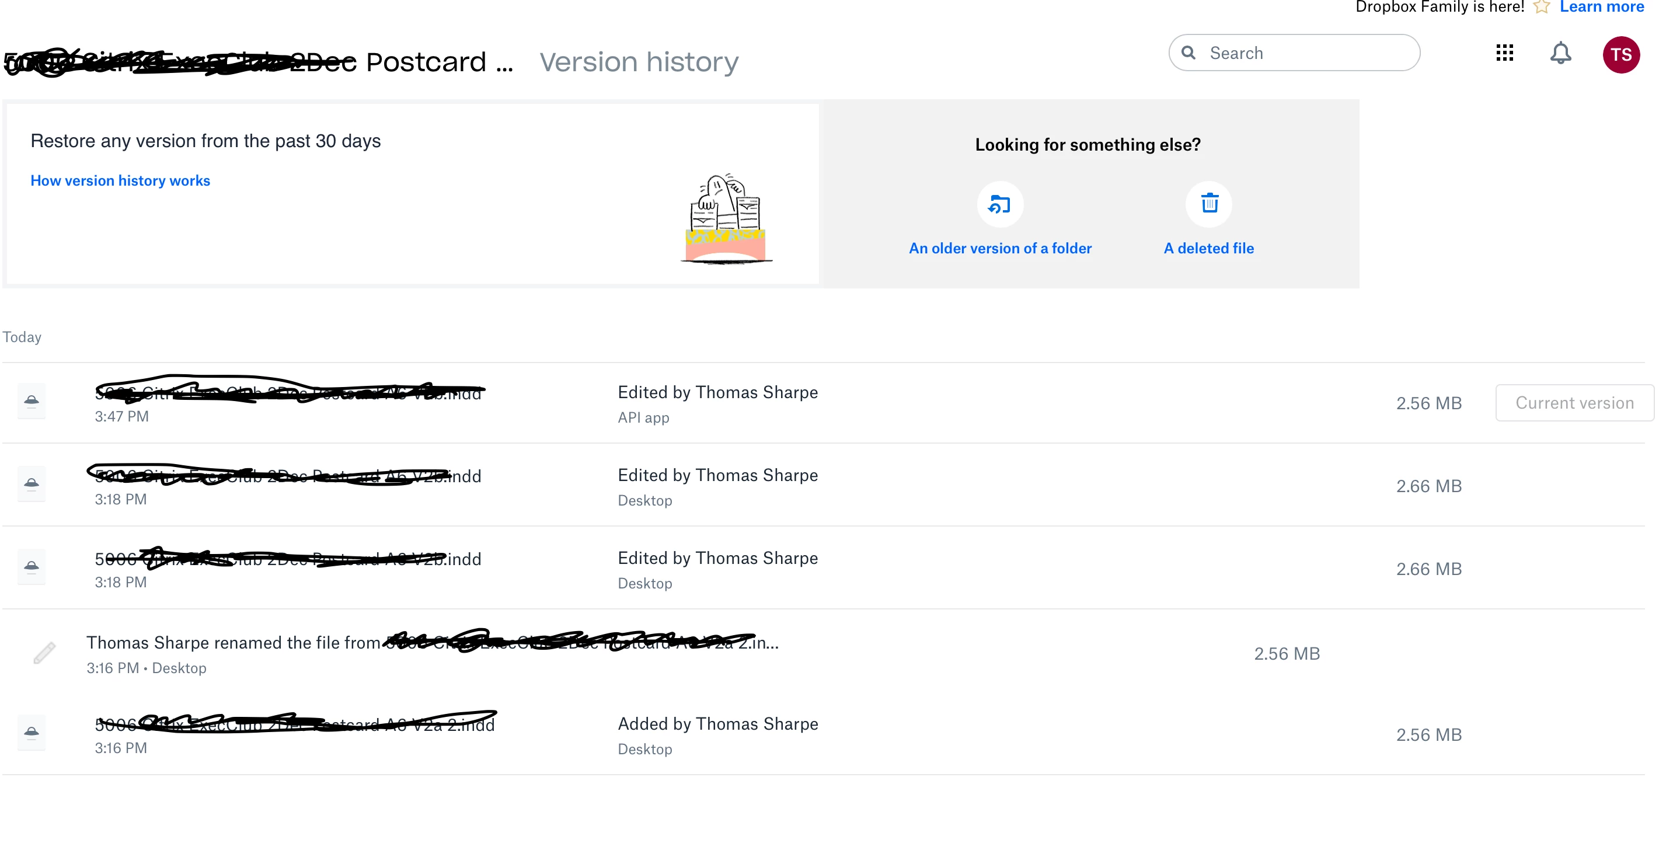Click the pencil rename event icon
This screenshot has height=864, width=1666.
pyautogui.click(x=44, y=653)
